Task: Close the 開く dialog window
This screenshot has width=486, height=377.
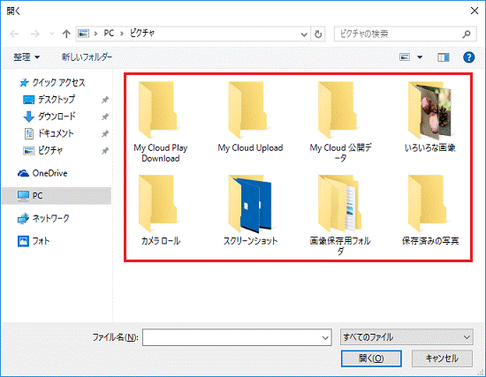Action: (475, 11)
